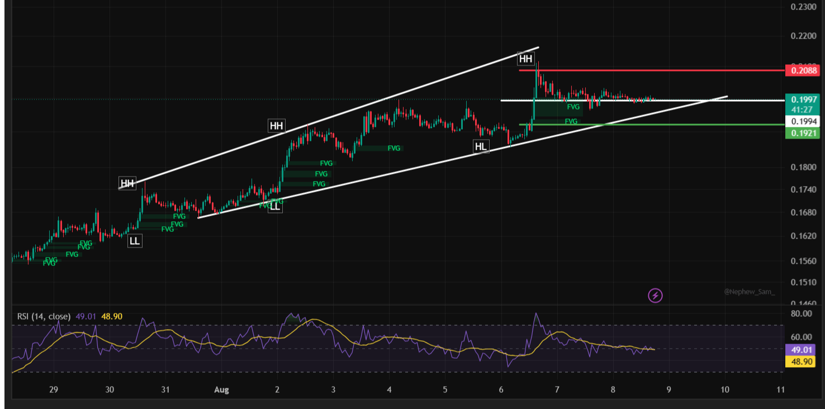Click yellow 48.90 value in RSI legend
The image size is (825, 409).
pos(112,316)
